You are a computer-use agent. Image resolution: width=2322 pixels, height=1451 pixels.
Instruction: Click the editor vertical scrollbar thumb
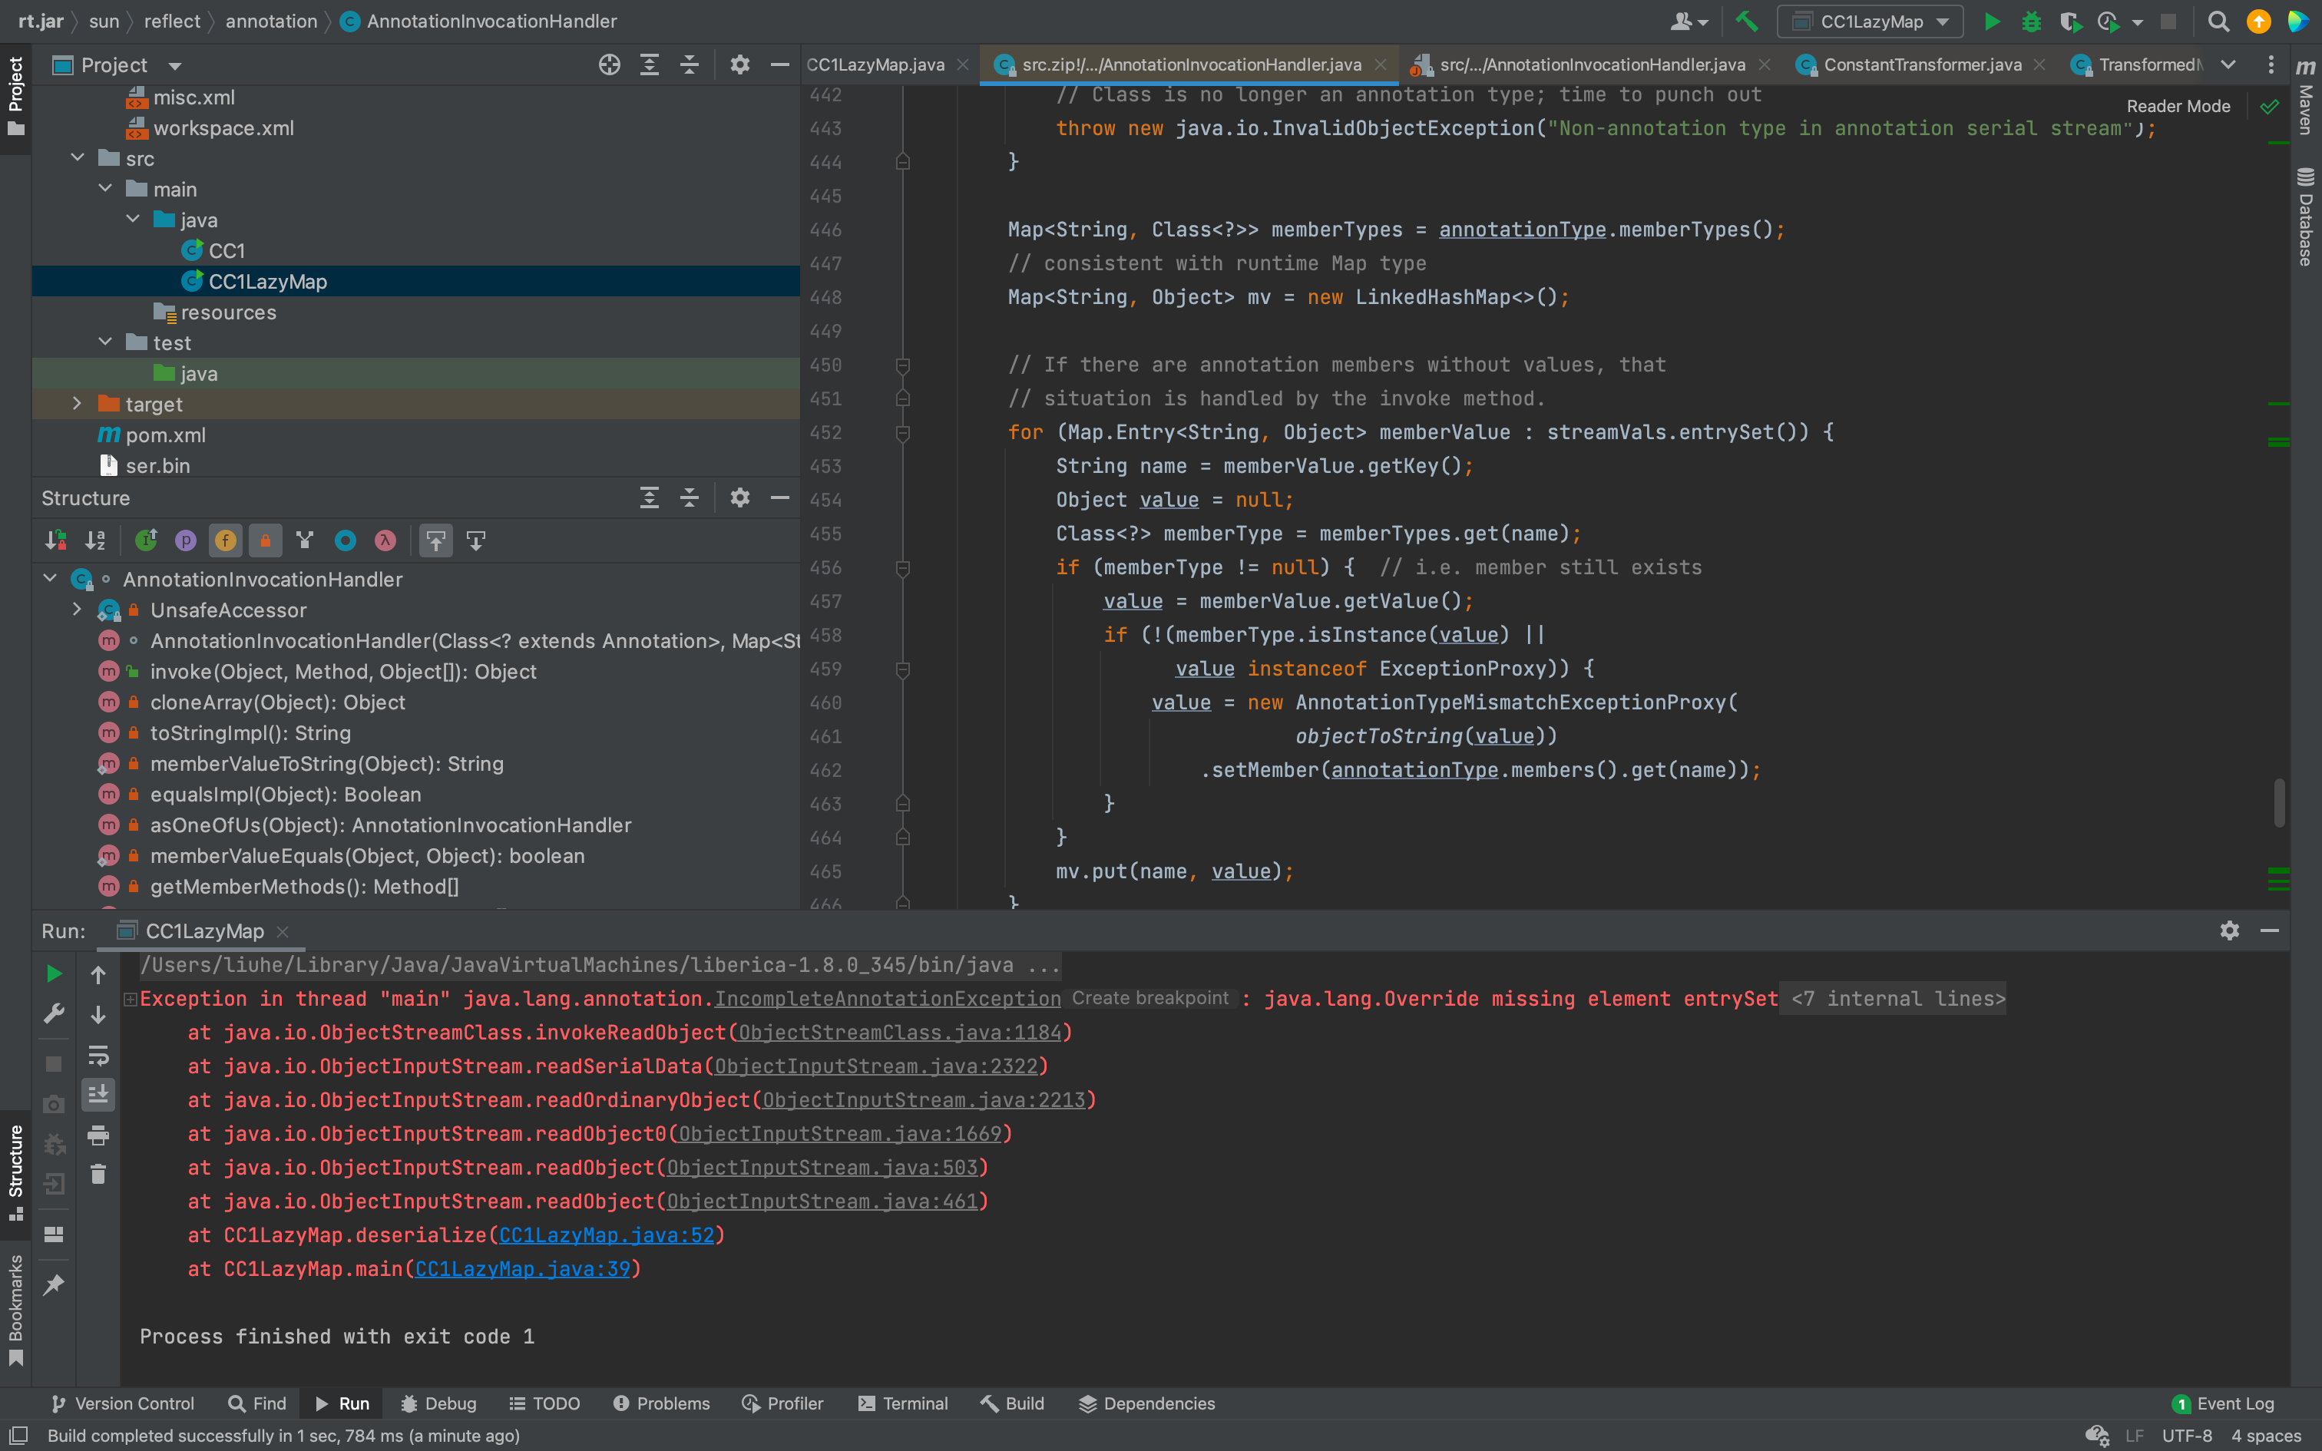point(2279,802)
